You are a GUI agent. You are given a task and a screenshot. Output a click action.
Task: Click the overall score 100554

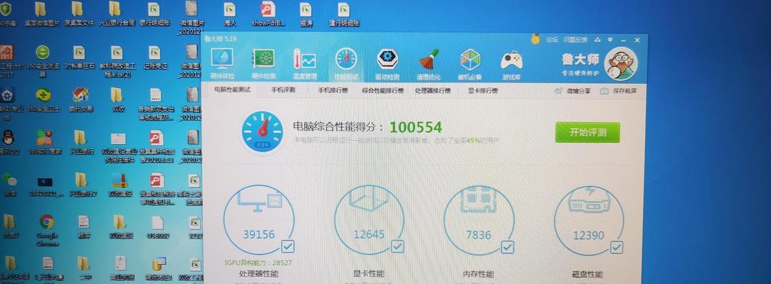coord(416,128)
